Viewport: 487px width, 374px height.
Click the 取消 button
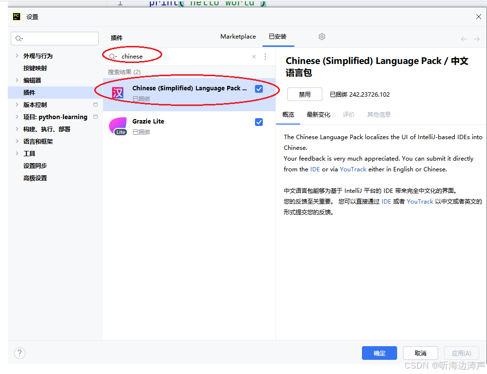pyautogui.click(x=420, y=353)
